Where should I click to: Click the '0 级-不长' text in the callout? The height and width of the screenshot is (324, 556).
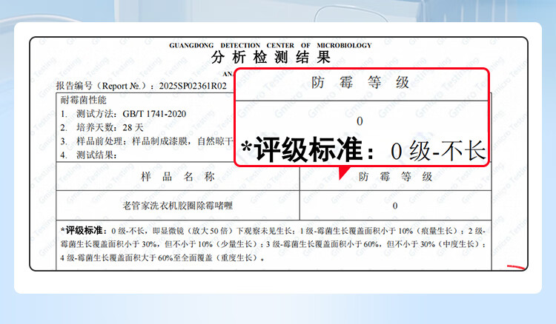438,151
